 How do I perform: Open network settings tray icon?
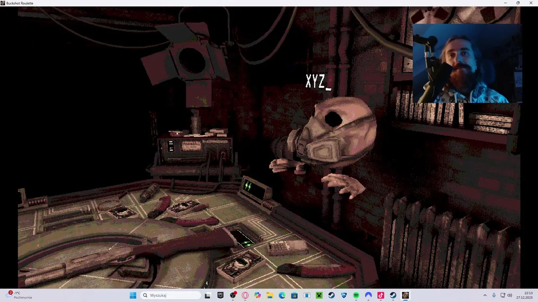click(x=503, y=295)
